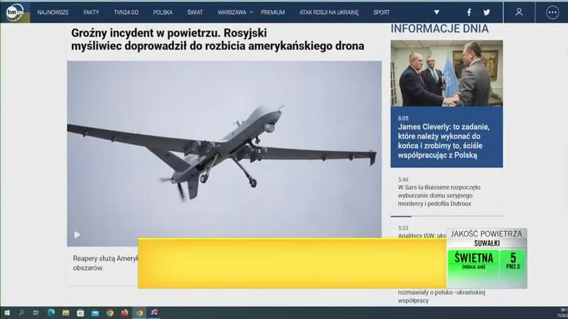Click the taskbar search magnifier
The image size is (568, 319).
(22, 313)
